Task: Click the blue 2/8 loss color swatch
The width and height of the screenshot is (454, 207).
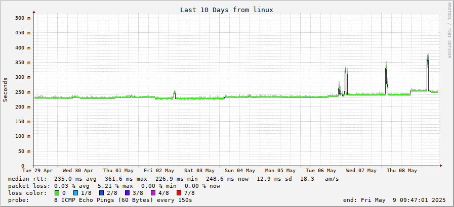Action: coord(101,193)
